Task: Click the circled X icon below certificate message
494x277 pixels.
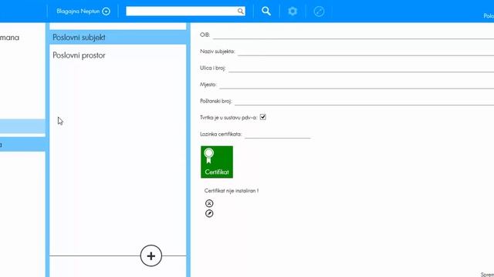Action: pos(209,203)
